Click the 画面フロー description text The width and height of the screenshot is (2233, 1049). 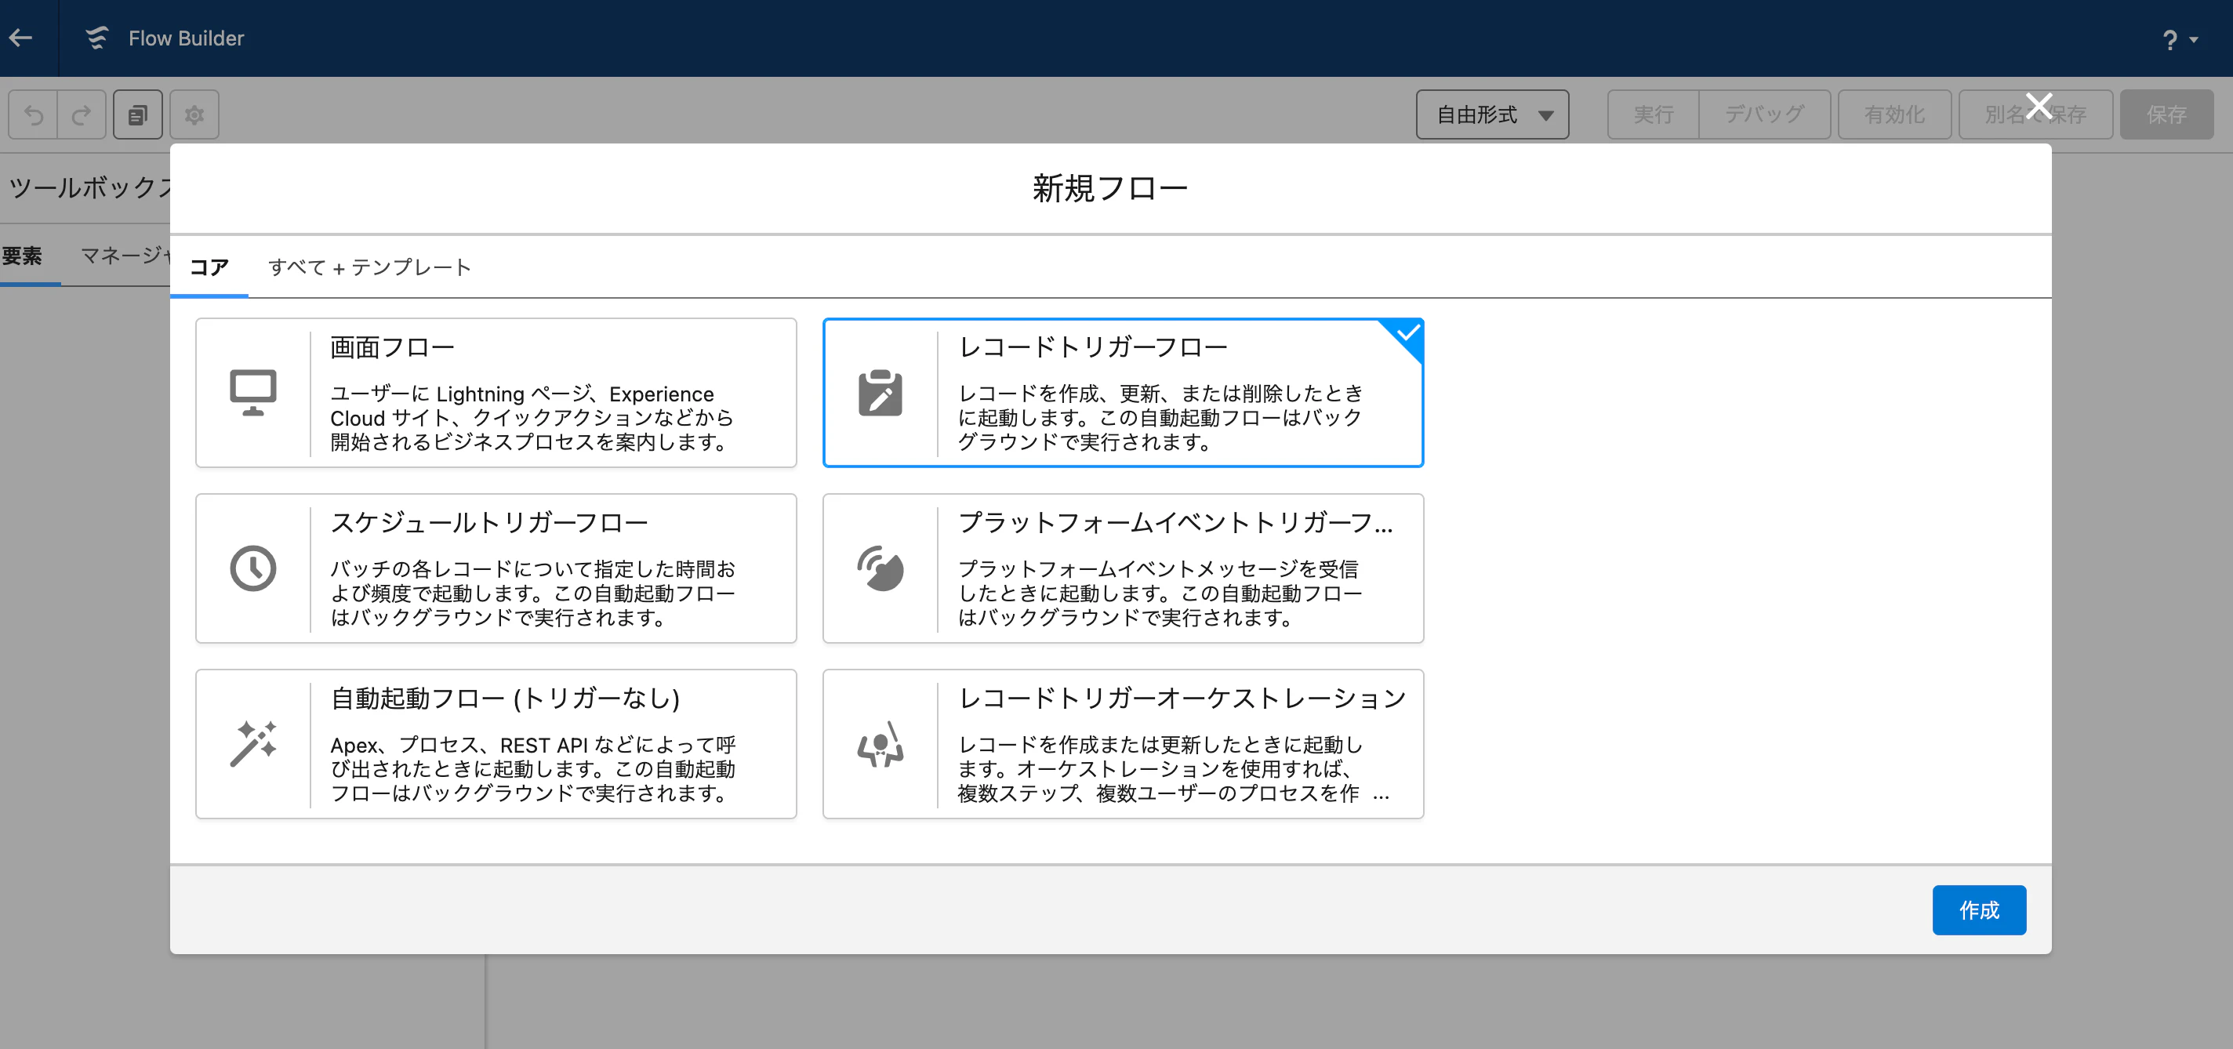[x=532, y=418]
